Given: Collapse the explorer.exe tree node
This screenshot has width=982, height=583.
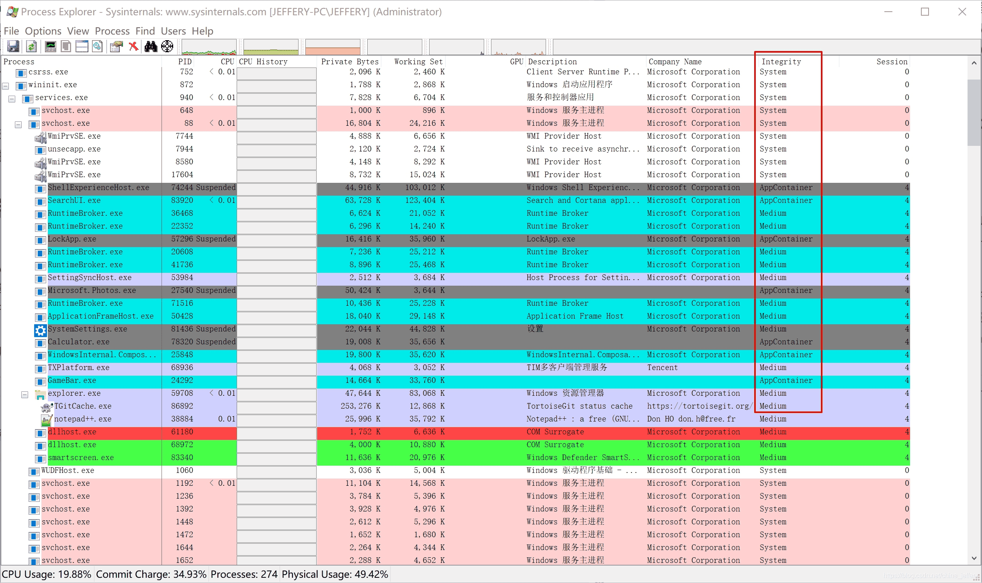Looking at the screenshot, I should point(25,395).
